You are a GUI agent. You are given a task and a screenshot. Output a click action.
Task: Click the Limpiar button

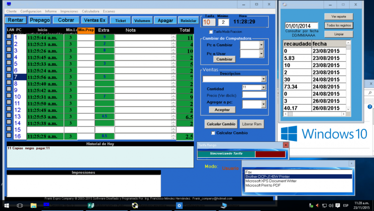point(338,34)
